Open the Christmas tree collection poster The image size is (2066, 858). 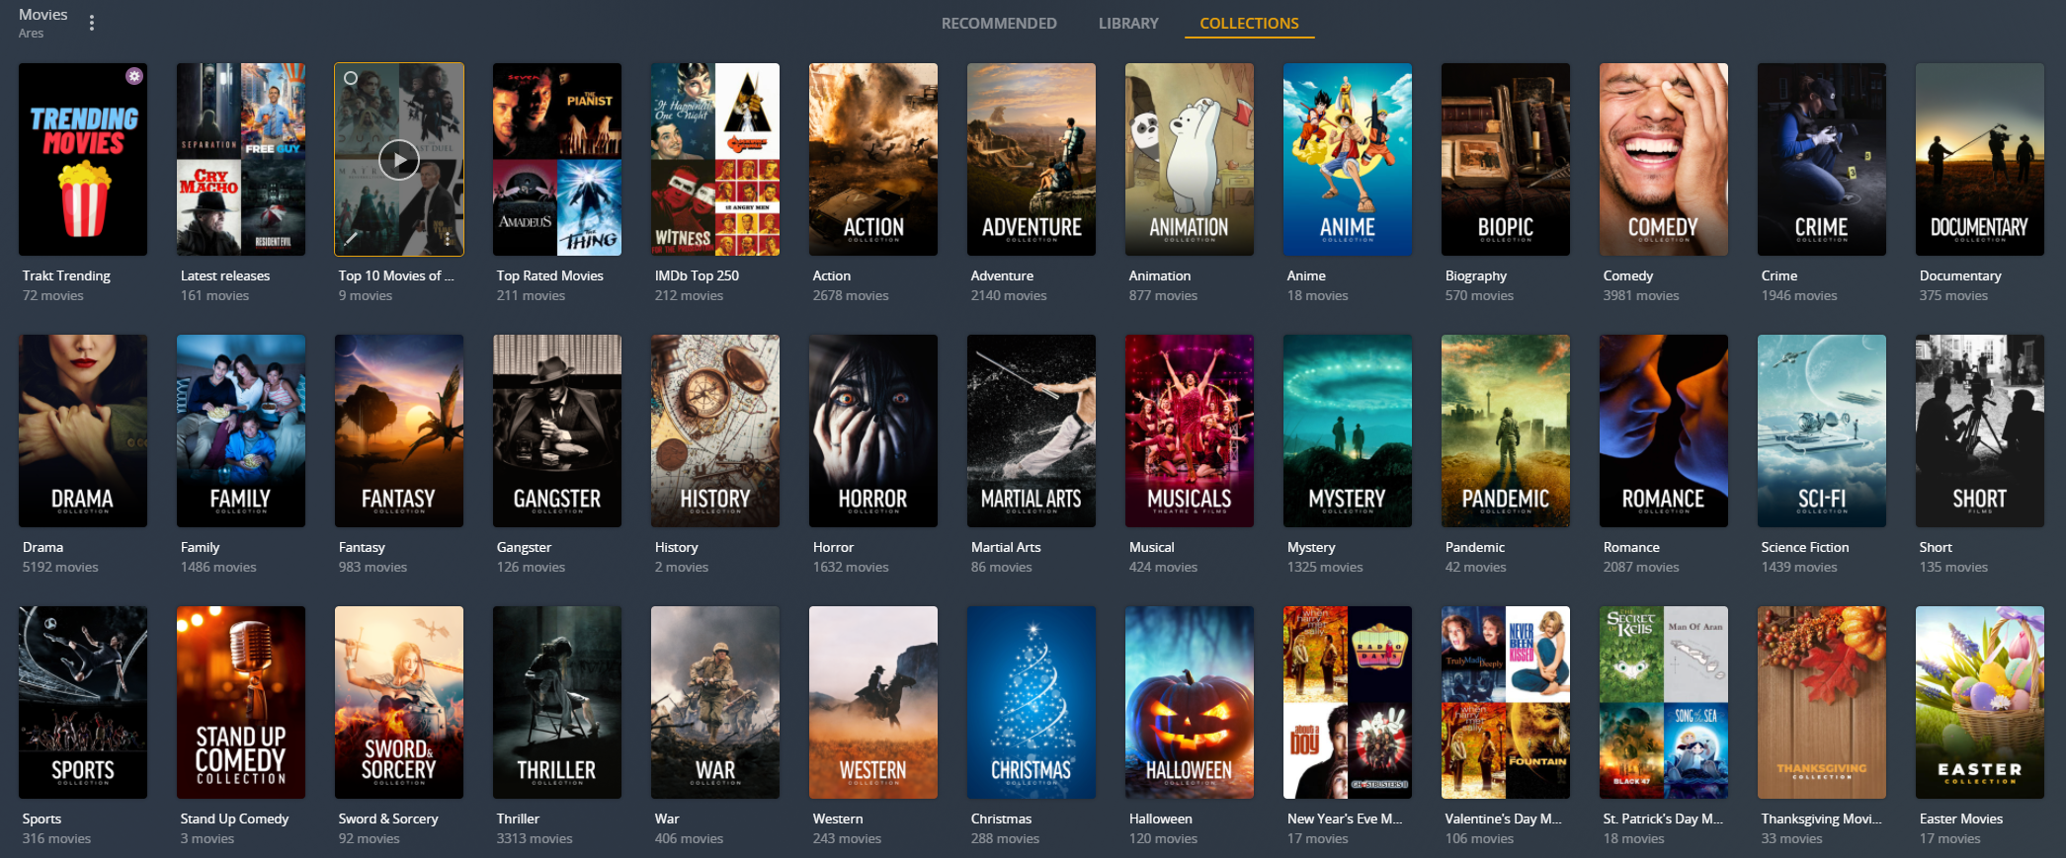click(x=1031, y=702)
